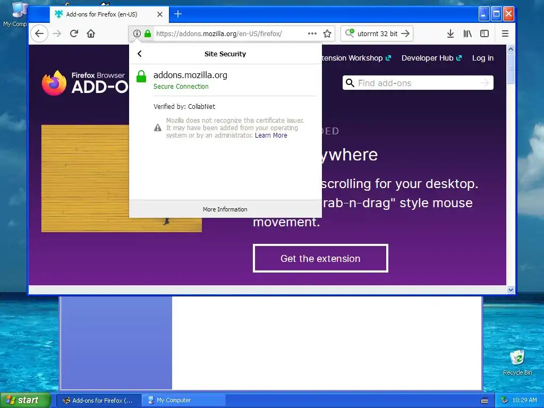Open the Windows Start menu

point(25,400)
